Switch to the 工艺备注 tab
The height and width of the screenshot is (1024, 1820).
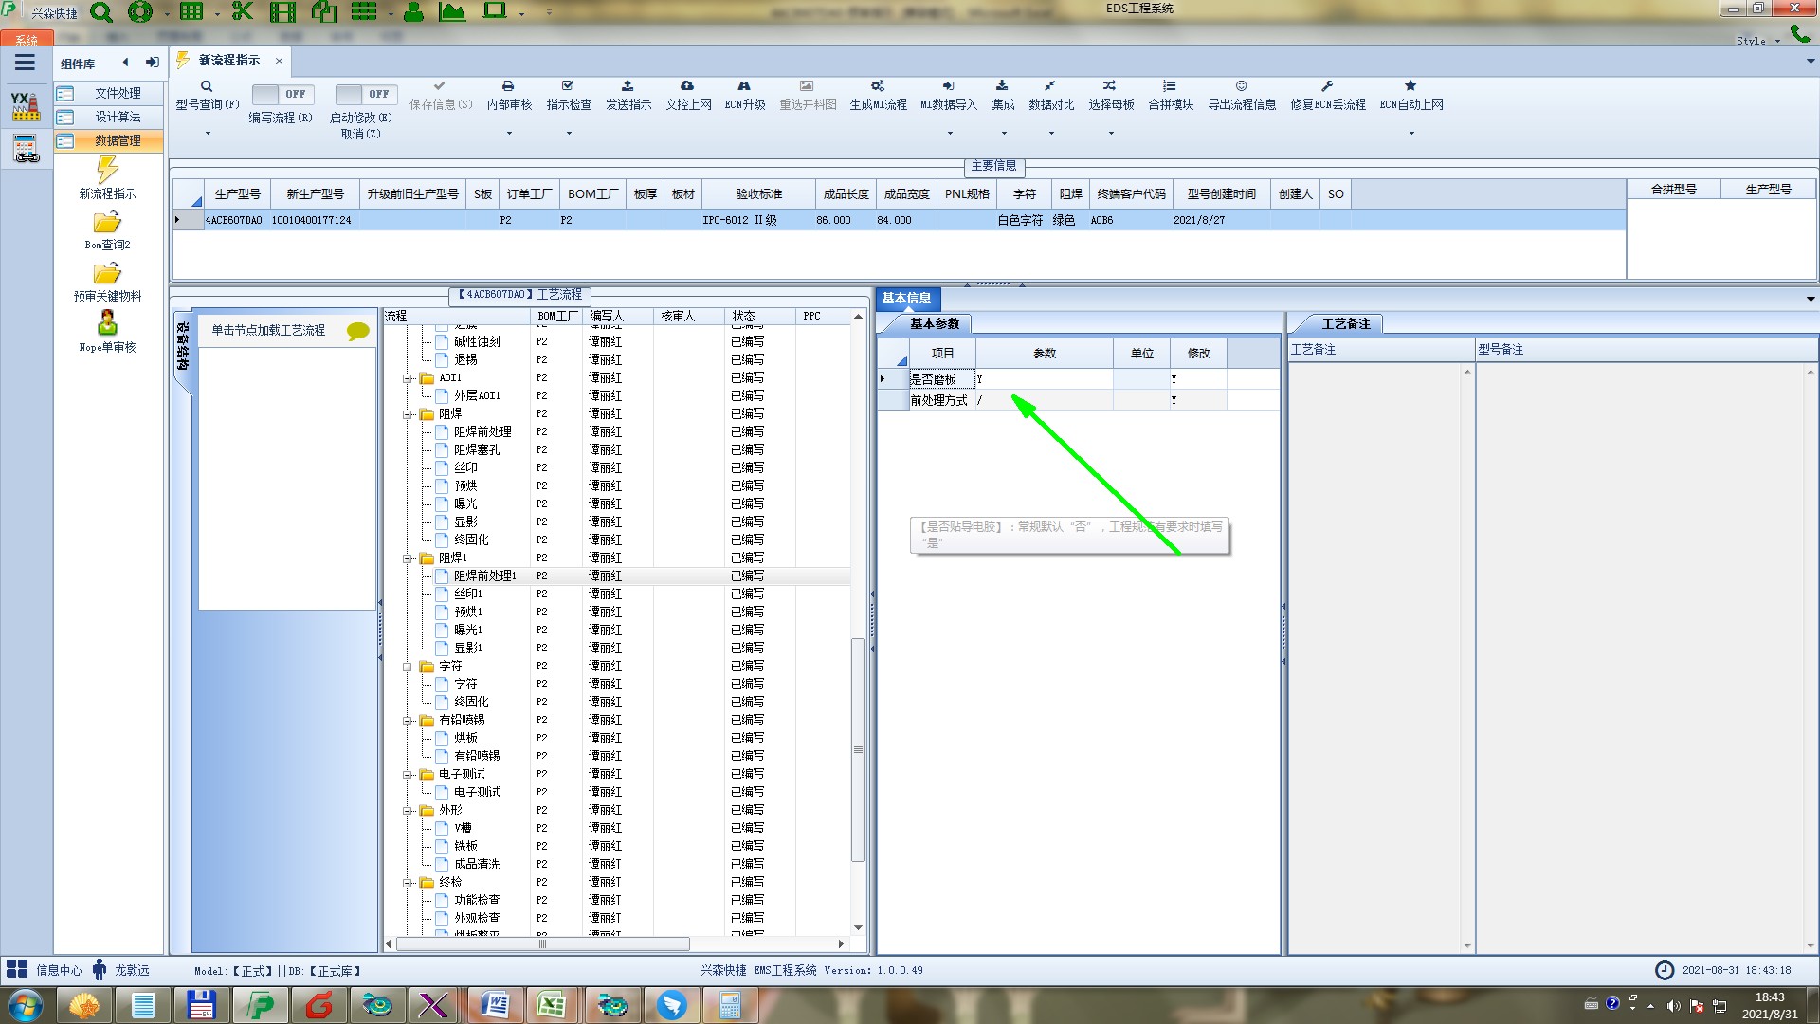pyautogui.click(x=1345, y=324)
